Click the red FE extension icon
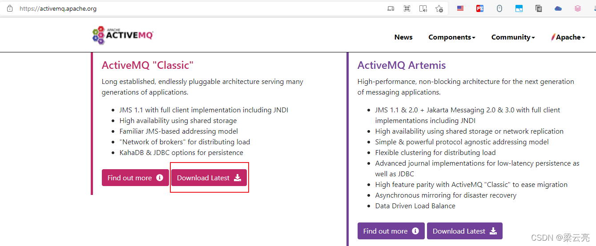Viewport: 596px width, 246px height. click(480, 8)
